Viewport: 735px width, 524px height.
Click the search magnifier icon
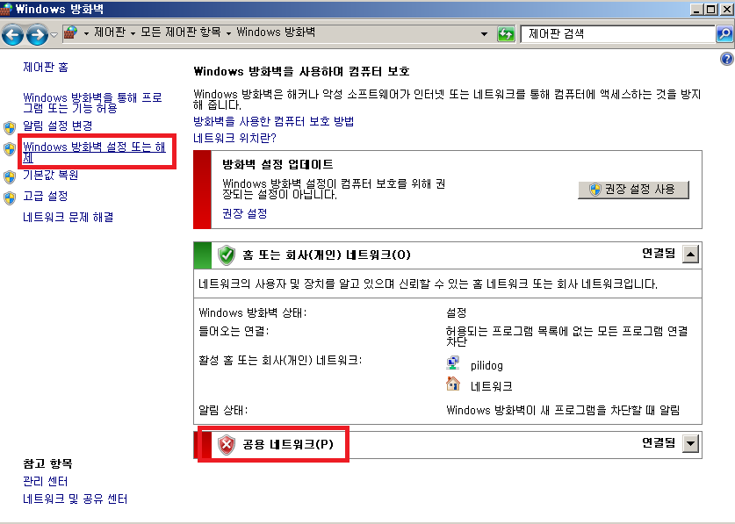pos(724,33)
